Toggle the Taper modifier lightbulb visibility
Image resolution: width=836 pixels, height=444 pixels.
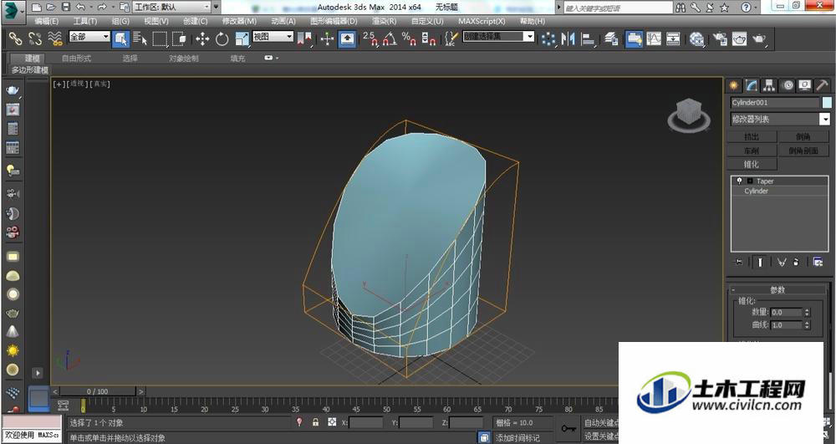click(x=739, y=181)
